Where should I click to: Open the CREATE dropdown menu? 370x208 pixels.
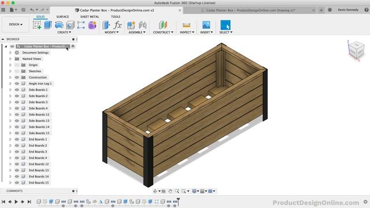(64, 32)
